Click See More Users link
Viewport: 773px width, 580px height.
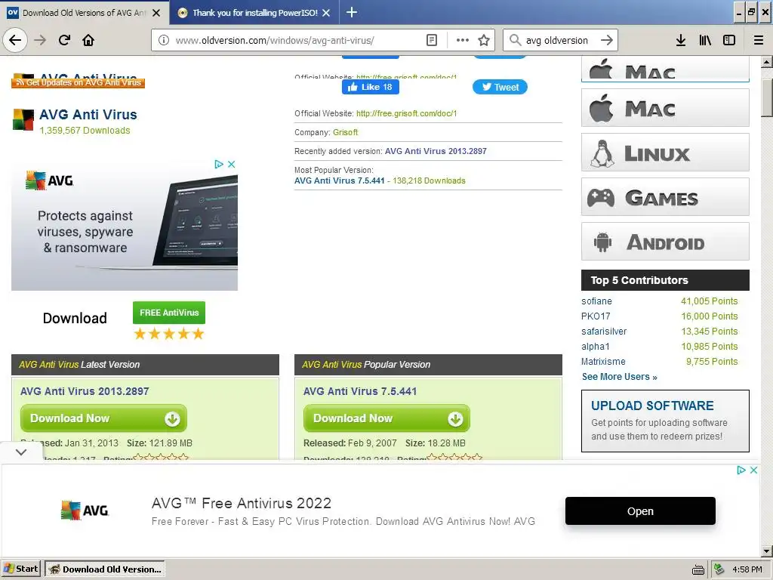(619, 377)
